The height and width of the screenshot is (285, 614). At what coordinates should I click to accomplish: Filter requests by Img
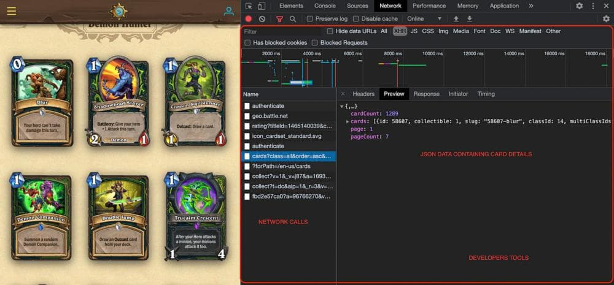443,31
